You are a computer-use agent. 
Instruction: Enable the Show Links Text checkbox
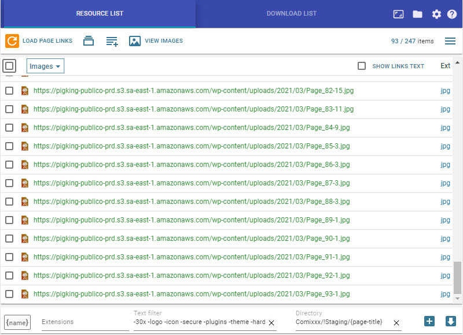[362, 66]
